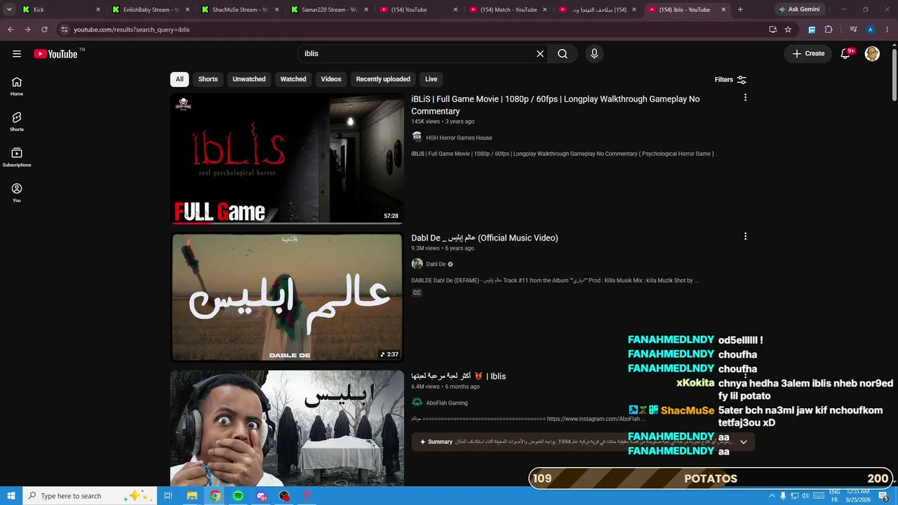Play the AboFlah Iblis video thumbnail

click(x=287, y=428)
